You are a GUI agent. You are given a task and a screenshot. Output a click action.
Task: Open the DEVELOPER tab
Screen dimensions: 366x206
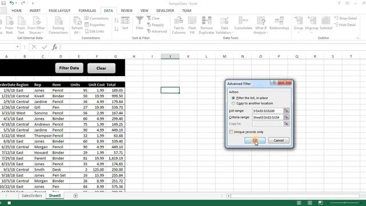[x=165, y=11]
